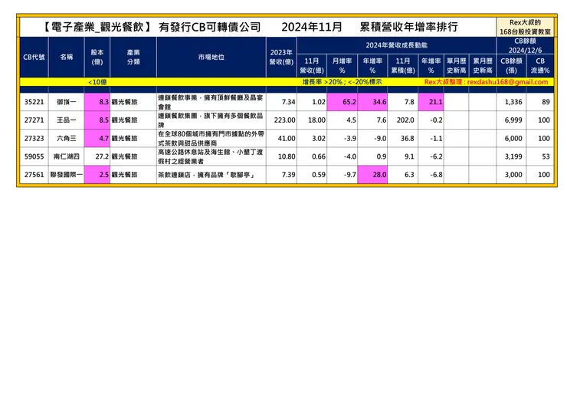Click the 202.0 cumulative revenue cell
The height and width of the screenshot is (401, 567).
pos(403,120)
